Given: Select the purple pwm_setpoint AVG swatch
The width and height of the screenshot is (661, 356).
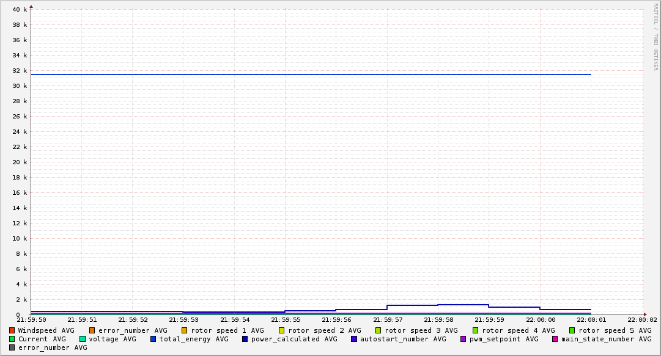Looking at the screenshot, I should [463, 339].
